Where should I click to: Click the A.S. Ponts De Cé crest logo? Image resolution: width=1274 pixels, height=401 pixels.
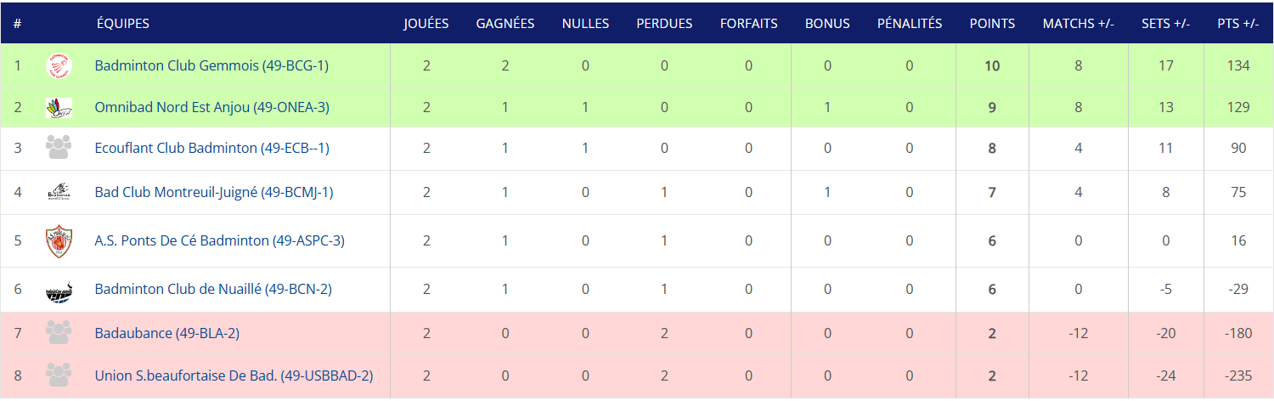[x=59, y=241]
